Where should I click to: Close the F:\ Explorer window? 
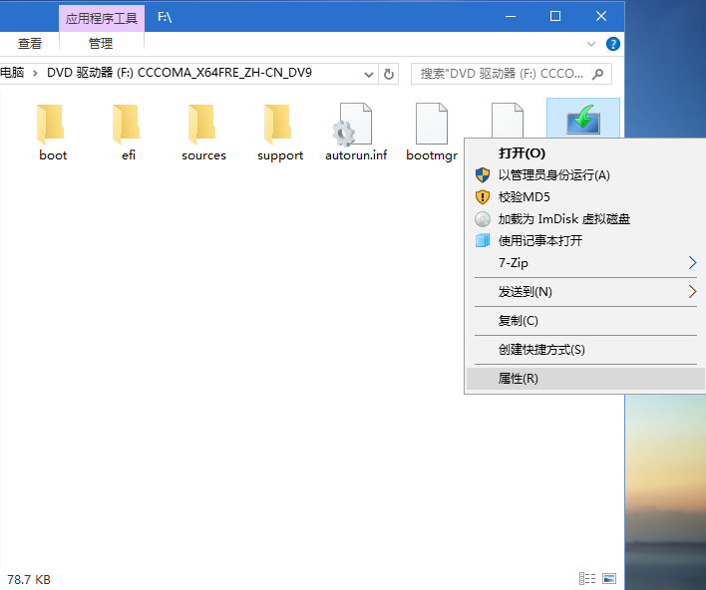tap(601, 17)
